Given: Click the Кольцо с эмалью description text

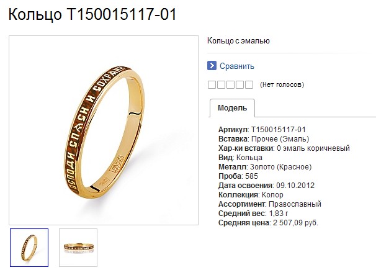Looking at the screenshot, I should click(x=238, y=41).
